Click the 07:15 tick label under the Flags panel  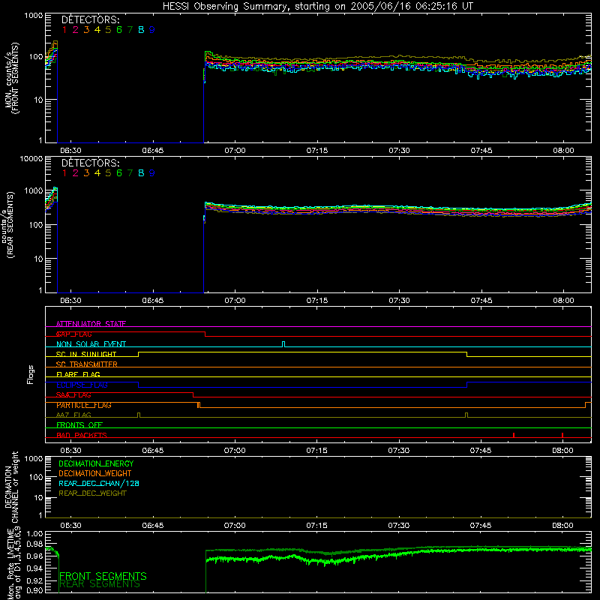[316, 451]
